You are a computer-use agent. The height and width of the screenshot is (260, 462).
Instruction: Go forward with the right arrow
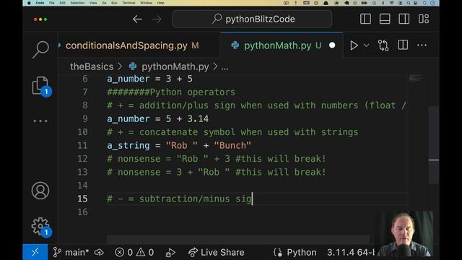[157, 19]
